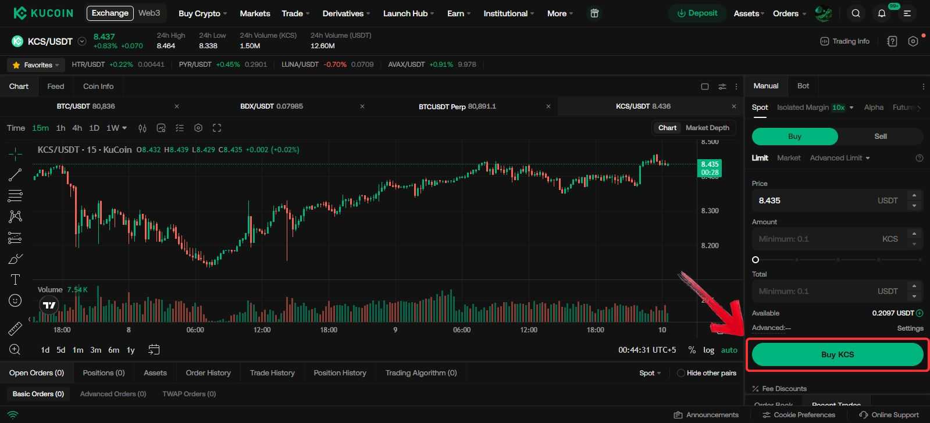Click the amount percentage slider handle
The image size is (930, 423).
756,260
